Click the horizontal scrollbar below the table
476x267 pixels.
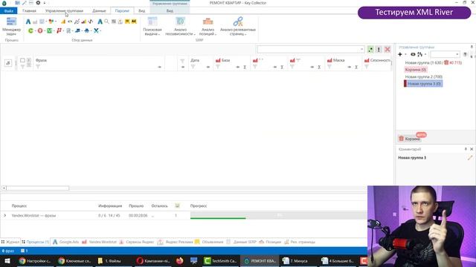coord(38,188)
